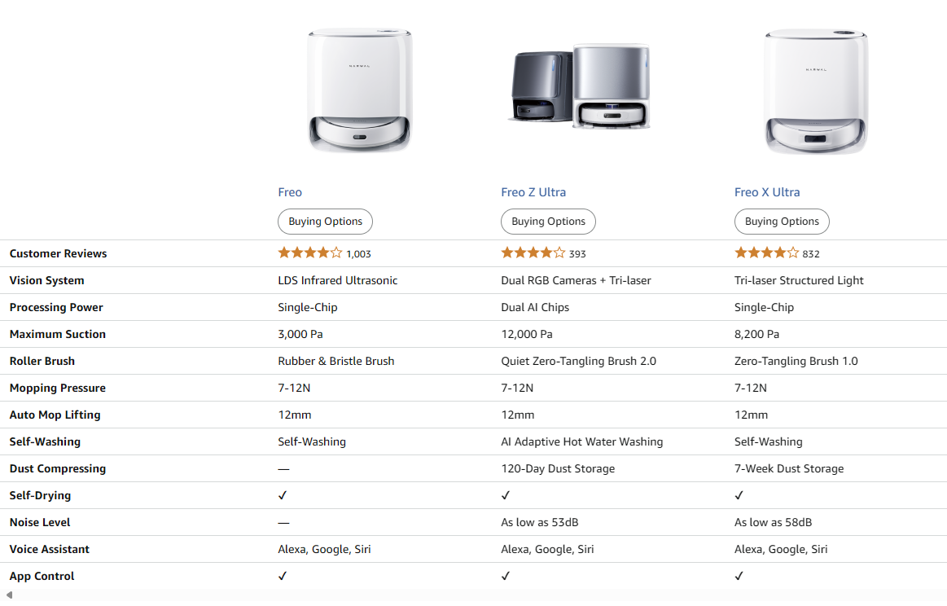Open Buying Options for Freo
Screen dimensions: 947x606
(326, 222)
